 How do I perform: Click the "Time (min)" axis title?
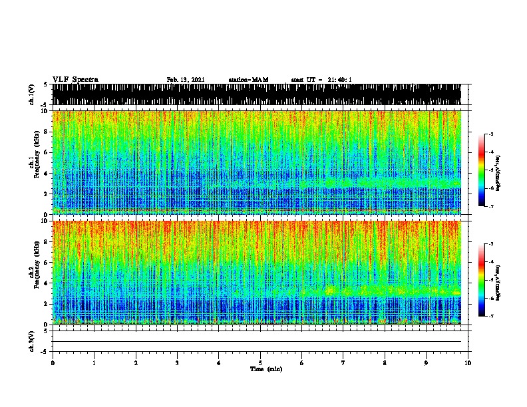click(x=266, y=369)
